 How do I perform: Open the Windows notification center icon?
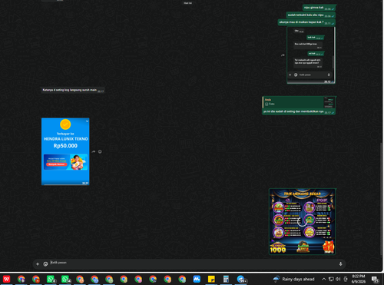375,279
